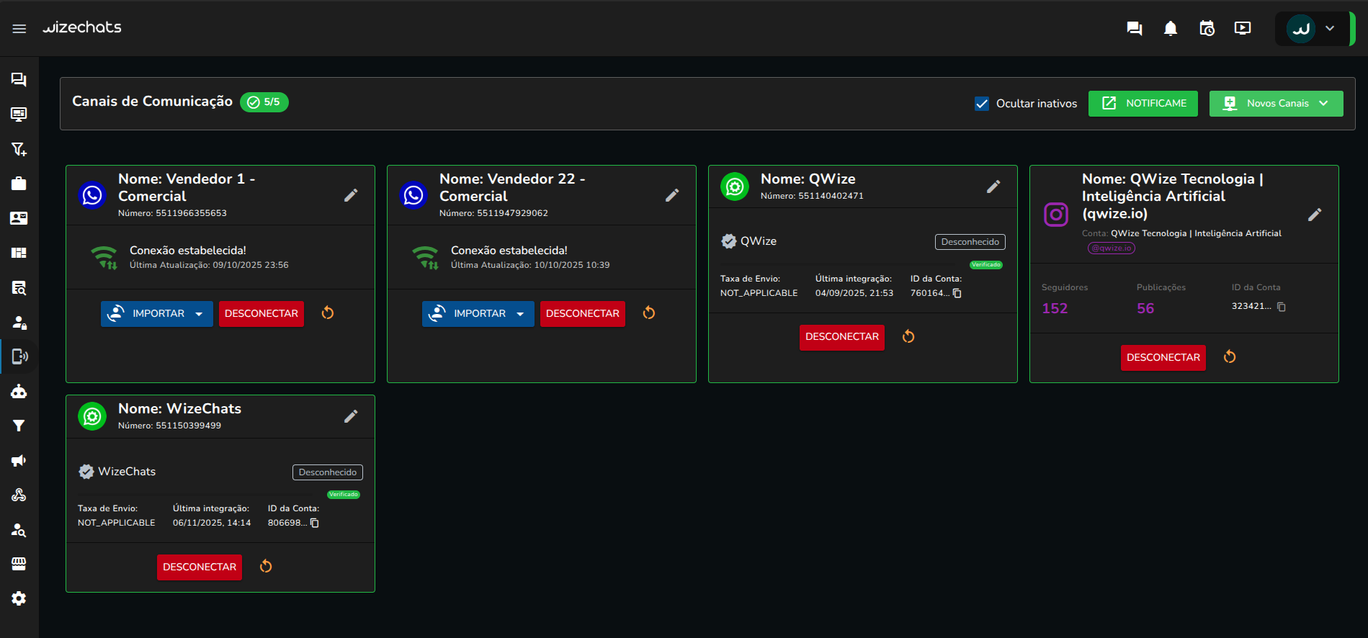This screenshot has width=1368, height=638.
Task: Restart Instagram channel connection icon
Action: pyautogui.click(x=1230, y=356)
